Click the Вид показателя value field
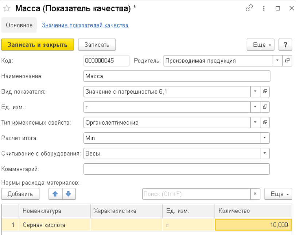 click(167, 92)
